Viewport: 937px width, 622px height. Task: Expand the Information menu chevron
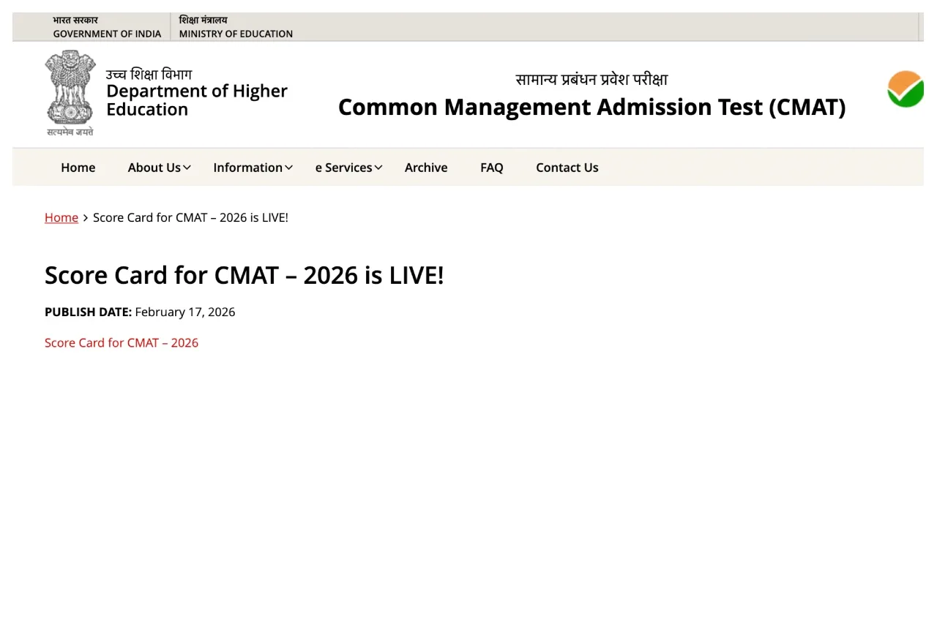pyautogui.click(x=289, y=168)
